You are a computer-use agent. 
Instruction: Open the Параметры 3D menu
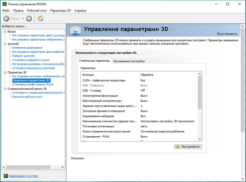click(60, 11)
